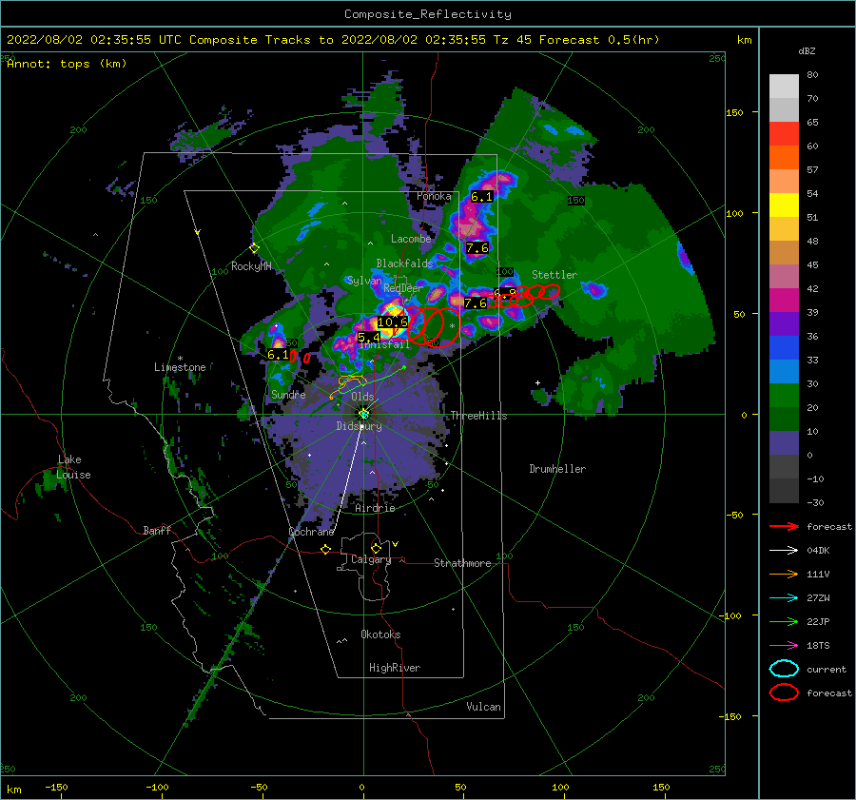Viewport: 856px width, 800px height.
Task: Pick the orange 57–60 dBZ swatch
Action: [x=784, y=158]
